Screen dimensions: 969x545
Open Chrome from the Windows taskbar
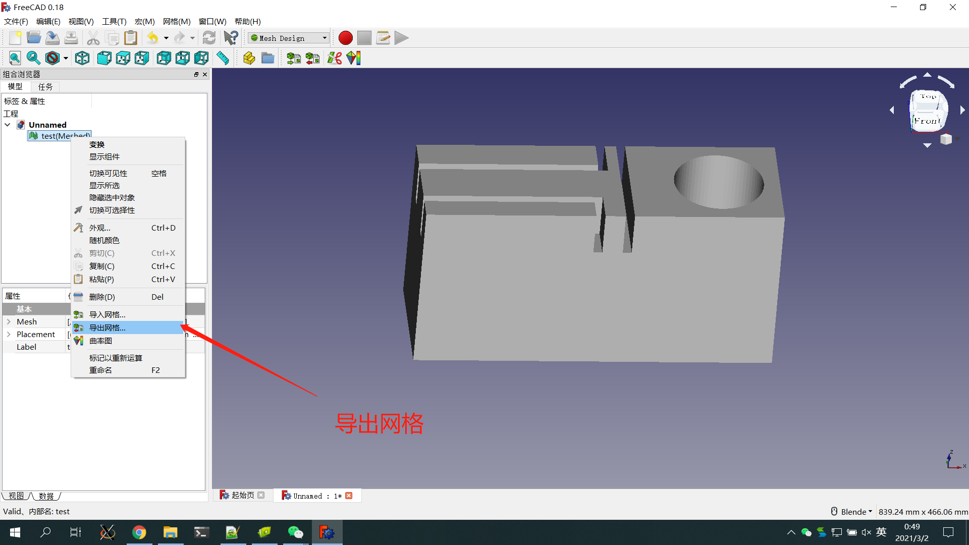coord(139,532)
